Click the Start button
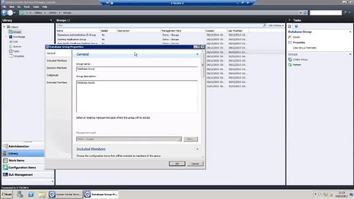This screenshot has width=354, height=199. click(x=7, y=194)
